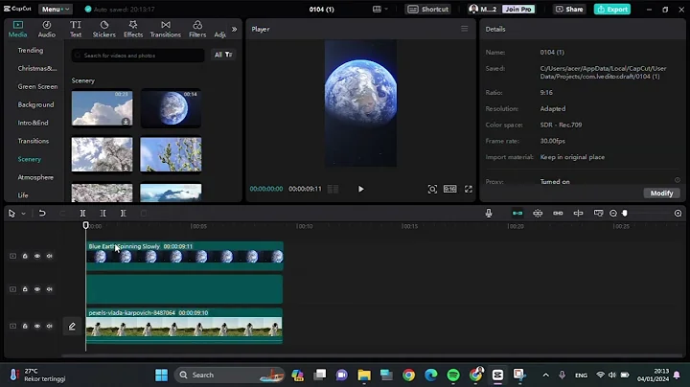Click the cover edit pencil icon
The height and width of the screenshot is (387, 690).
72,327
